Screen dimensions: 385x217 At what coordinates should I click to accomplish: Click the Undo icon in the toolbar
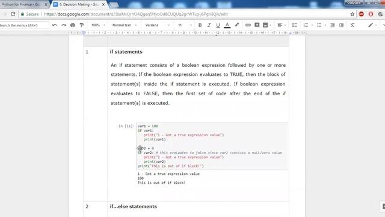coord(55,25)
